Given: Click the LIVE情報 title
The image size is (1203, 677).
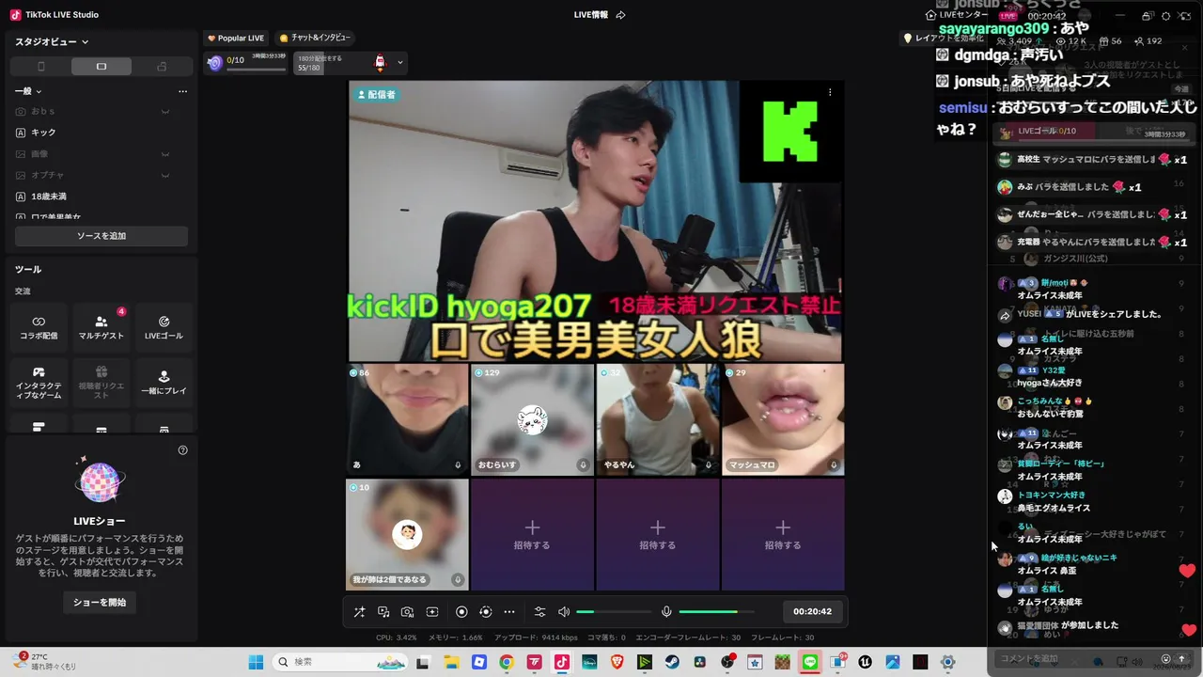Looking at the screenshot, I should point(591,15).
